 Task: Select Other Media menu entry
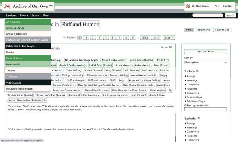[28, 64]
